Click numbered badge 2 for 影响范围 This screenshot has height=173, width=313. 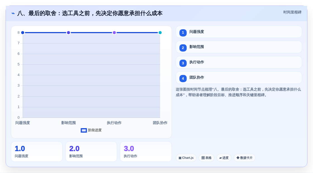point(183,48)
